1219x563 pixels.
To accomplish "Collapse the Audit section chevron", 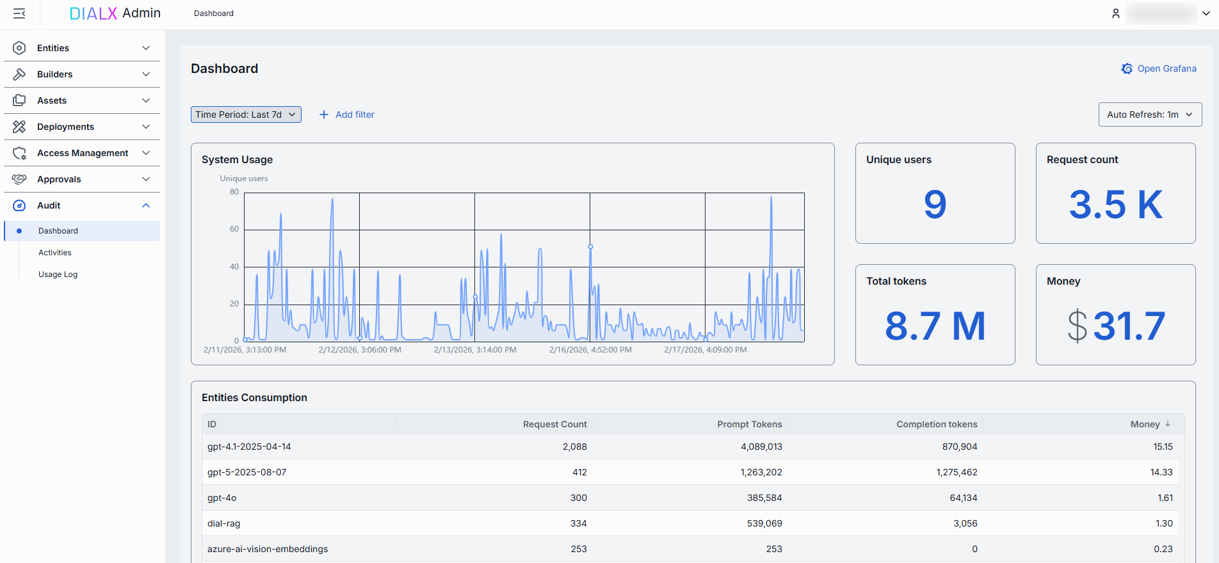I will [146, 205].
